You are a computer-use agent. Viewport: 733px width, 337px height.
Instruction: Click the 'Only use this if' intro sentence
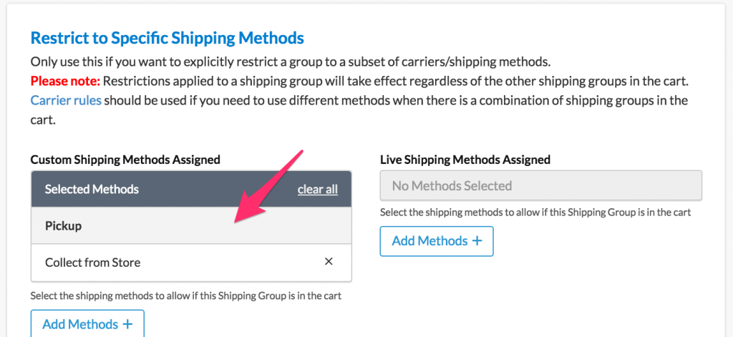pyautogui.click(x=290, y=62)
